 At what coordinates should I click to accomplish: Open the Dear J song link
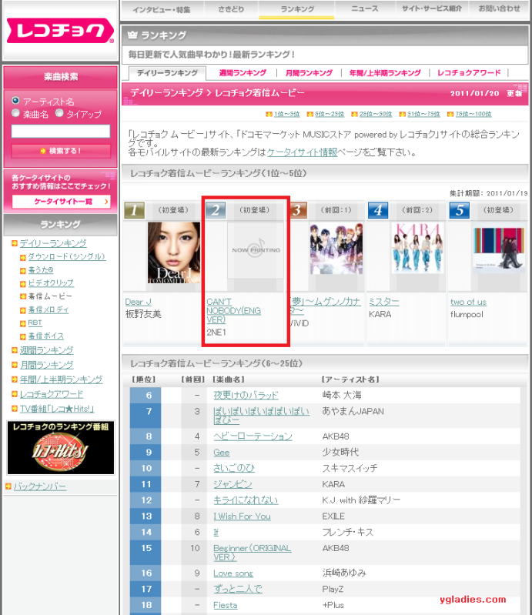tap(138, 302)
